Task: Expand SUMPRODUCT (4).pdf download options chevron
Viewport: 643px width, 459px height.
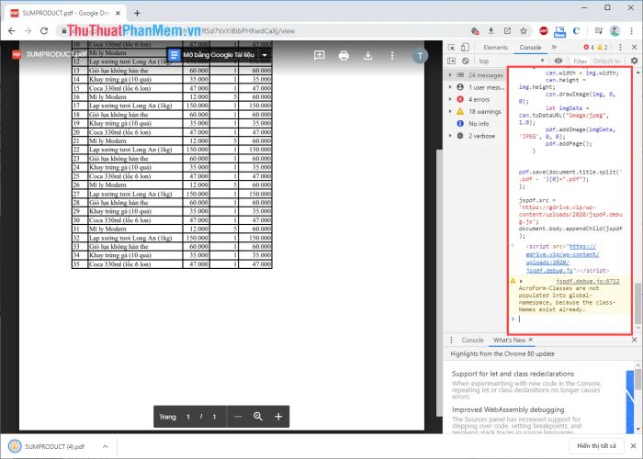Action: click(105, 446)
